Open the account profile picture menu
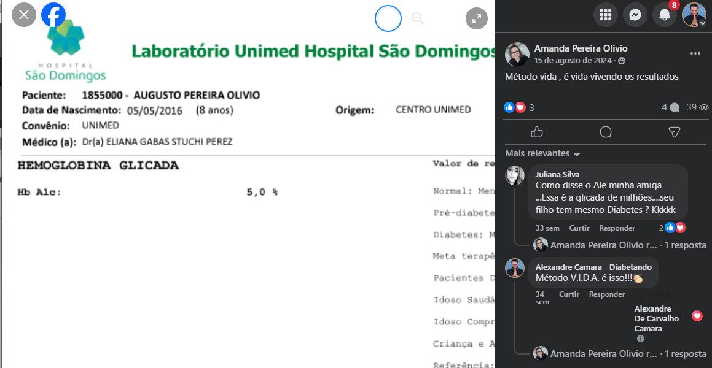 coord(694,15)
